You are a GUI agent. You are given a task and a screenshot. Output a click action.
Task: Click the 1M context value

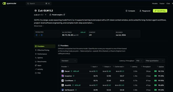(x=90, y=35)
